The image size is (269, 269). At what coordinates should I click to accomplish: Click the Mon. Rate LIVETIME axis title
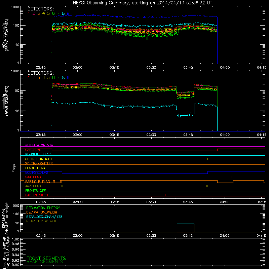click(6, 253)
